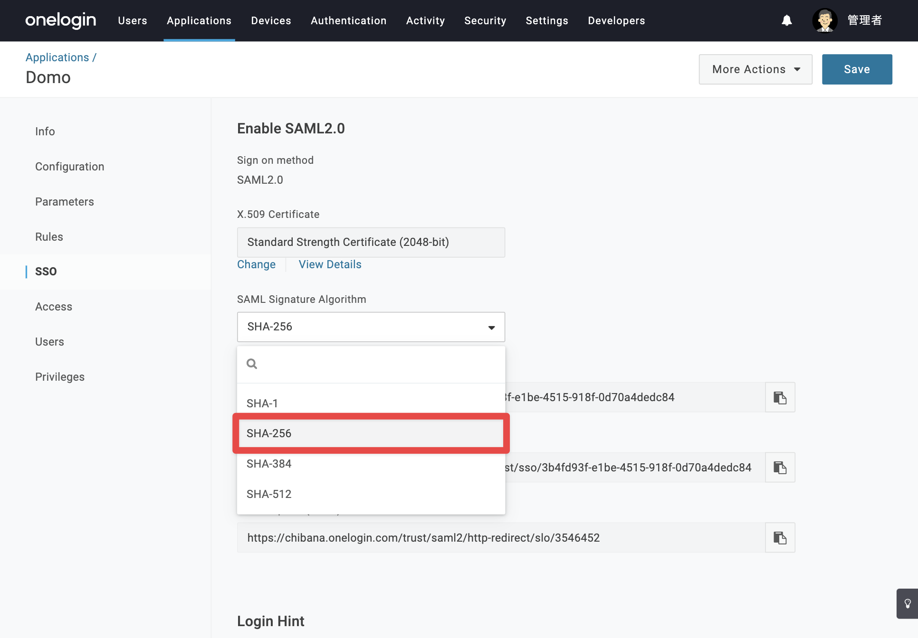The height and width of the screenshot is (638, 918).
Task: Choose SHA-256 from the algorithm list
Action: 371,433
